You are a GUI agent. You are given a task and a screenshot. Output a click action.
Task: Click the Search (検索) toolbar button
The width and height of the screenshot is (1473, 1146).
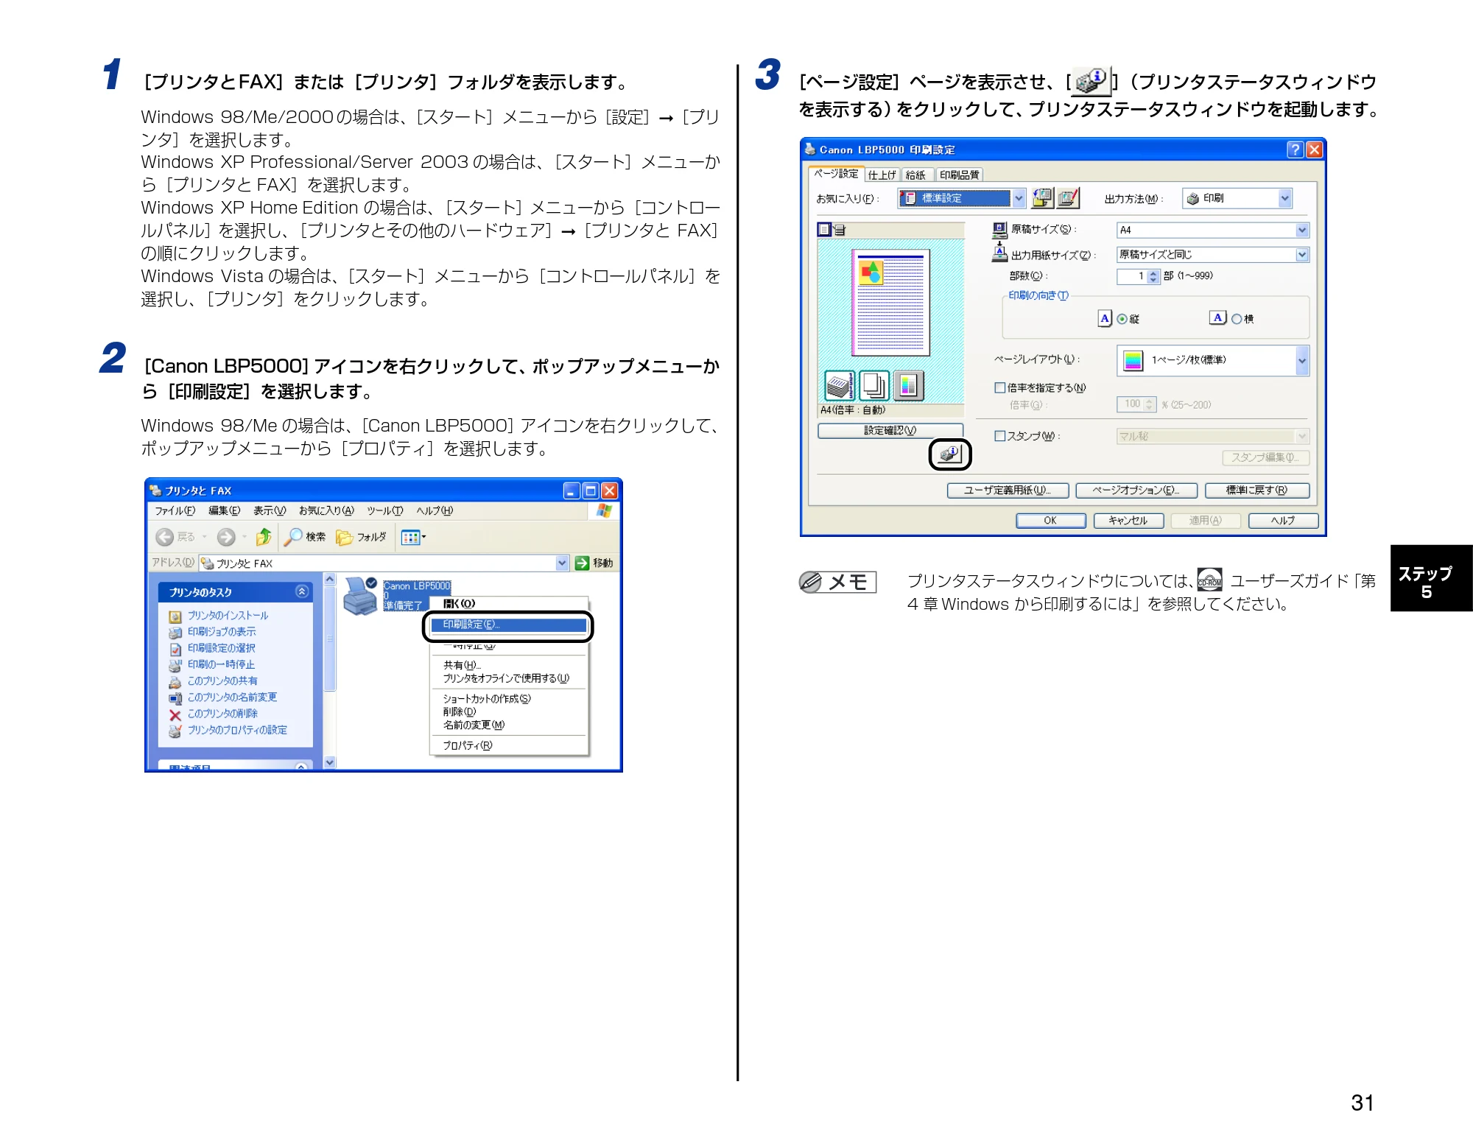tap(306, 537)
